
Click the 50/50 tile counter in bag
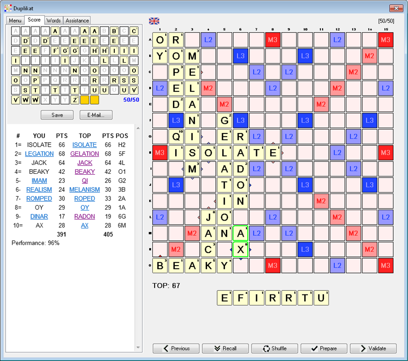pyautogui.click(x=131, y=100)
